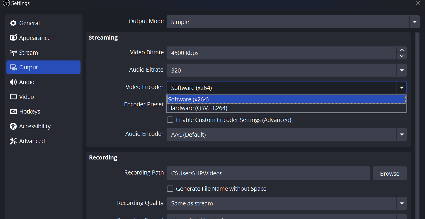Viewport: 425px width, 219px height.
Task: Open the Recording Quality dropdown
Action: click(x=402, y=203)
